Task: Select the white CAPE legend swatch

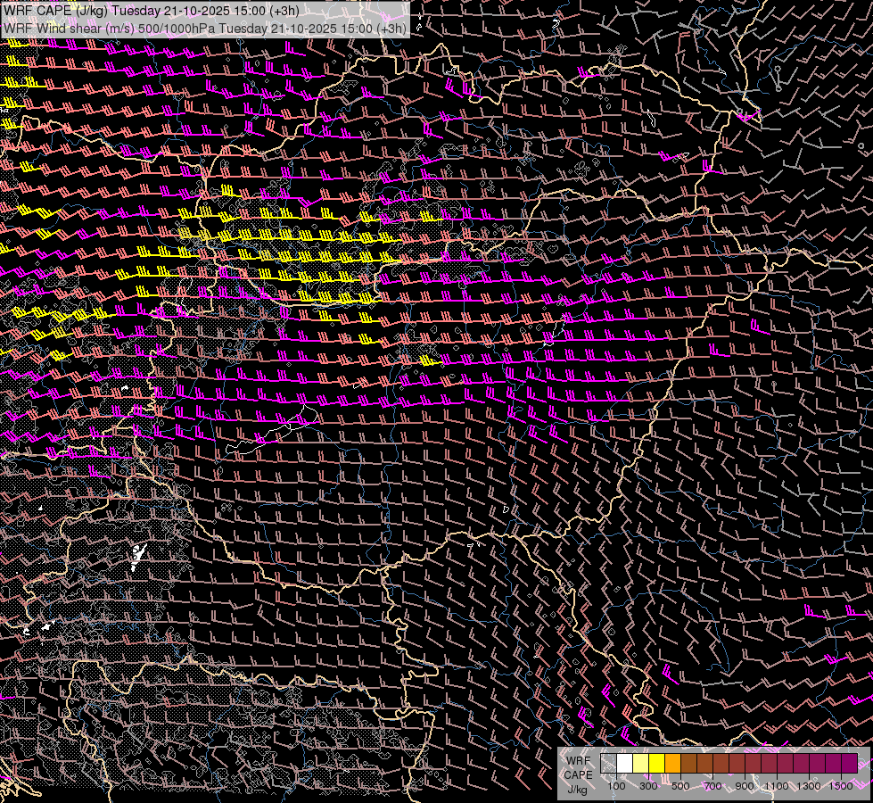Action: coord(625,764)
